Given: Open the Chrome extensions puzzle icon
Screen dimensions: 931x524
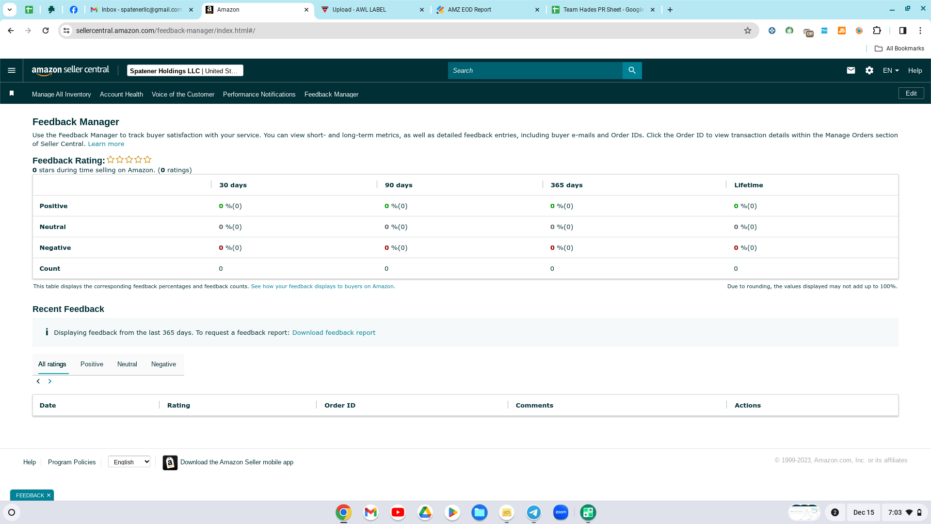Looking at the screenshot, I should (x=877, y=31).
